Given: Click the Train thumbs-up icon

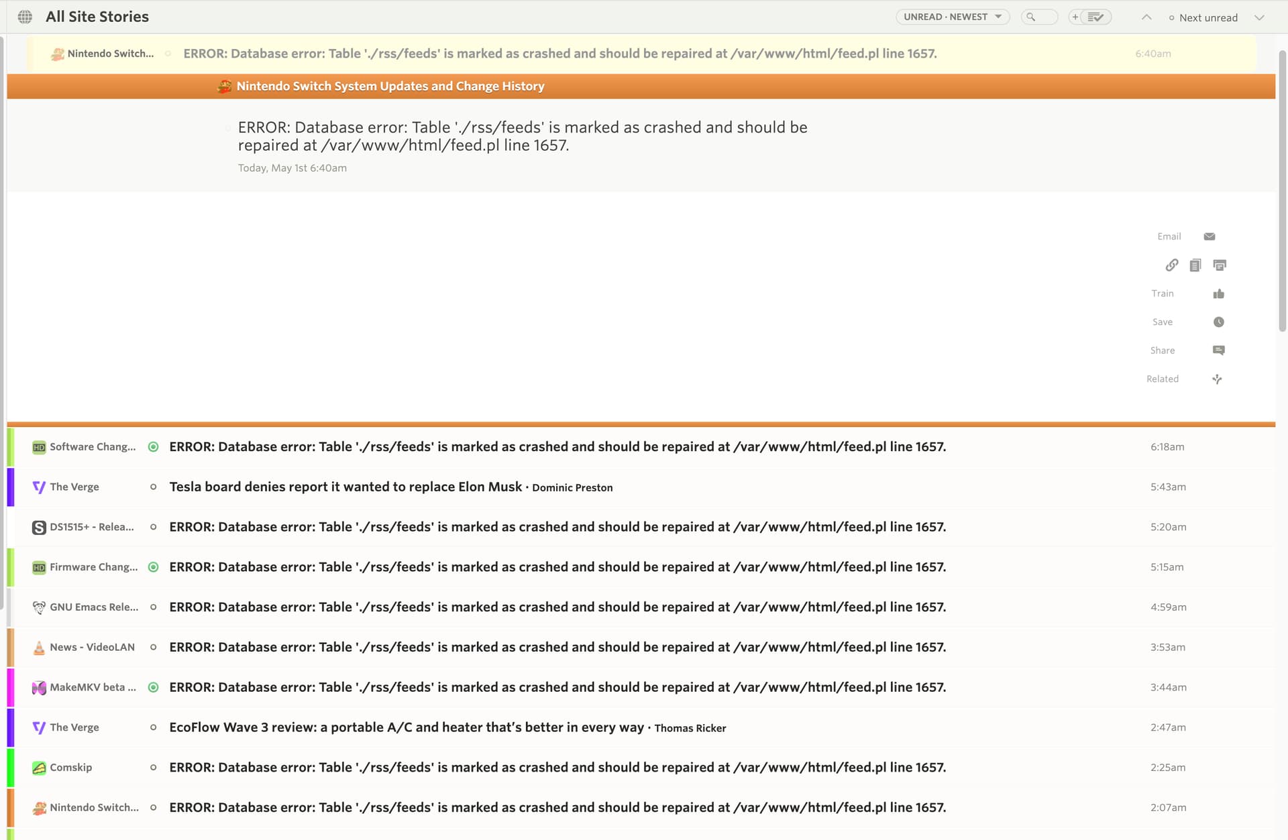Looking at the screenshot, I should [x=1219, y=294].
